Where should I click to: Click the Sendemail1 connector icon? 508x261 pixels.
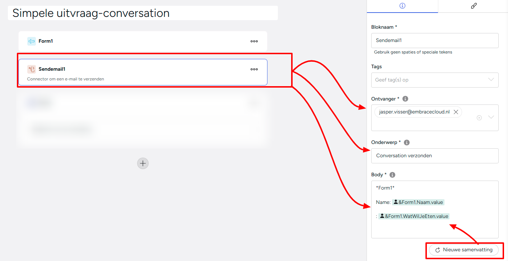32,69
